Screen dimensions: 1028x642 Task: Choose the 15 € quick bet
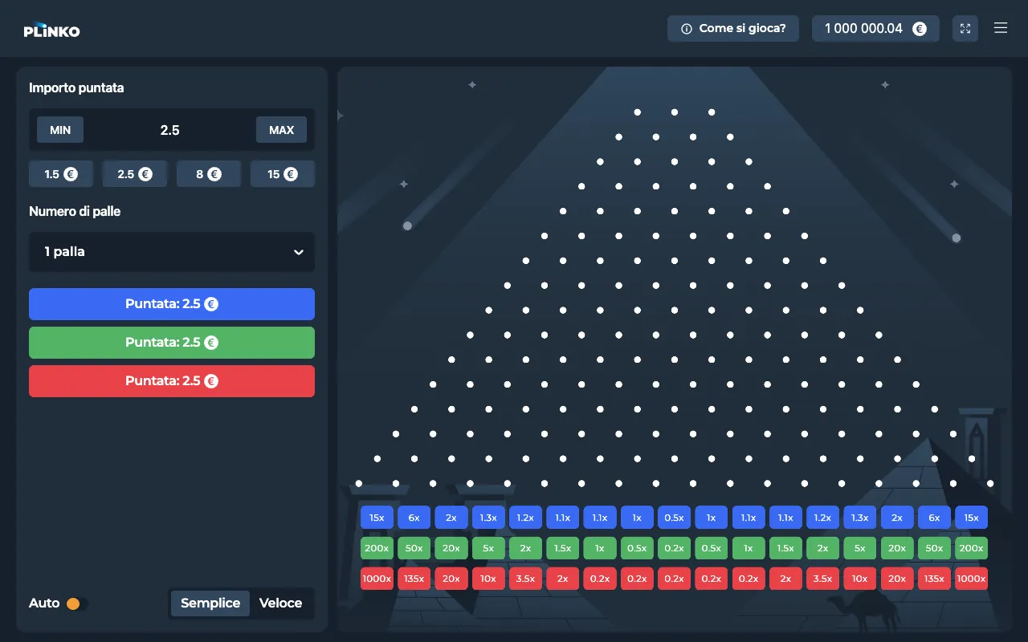[x=283, y=174]
